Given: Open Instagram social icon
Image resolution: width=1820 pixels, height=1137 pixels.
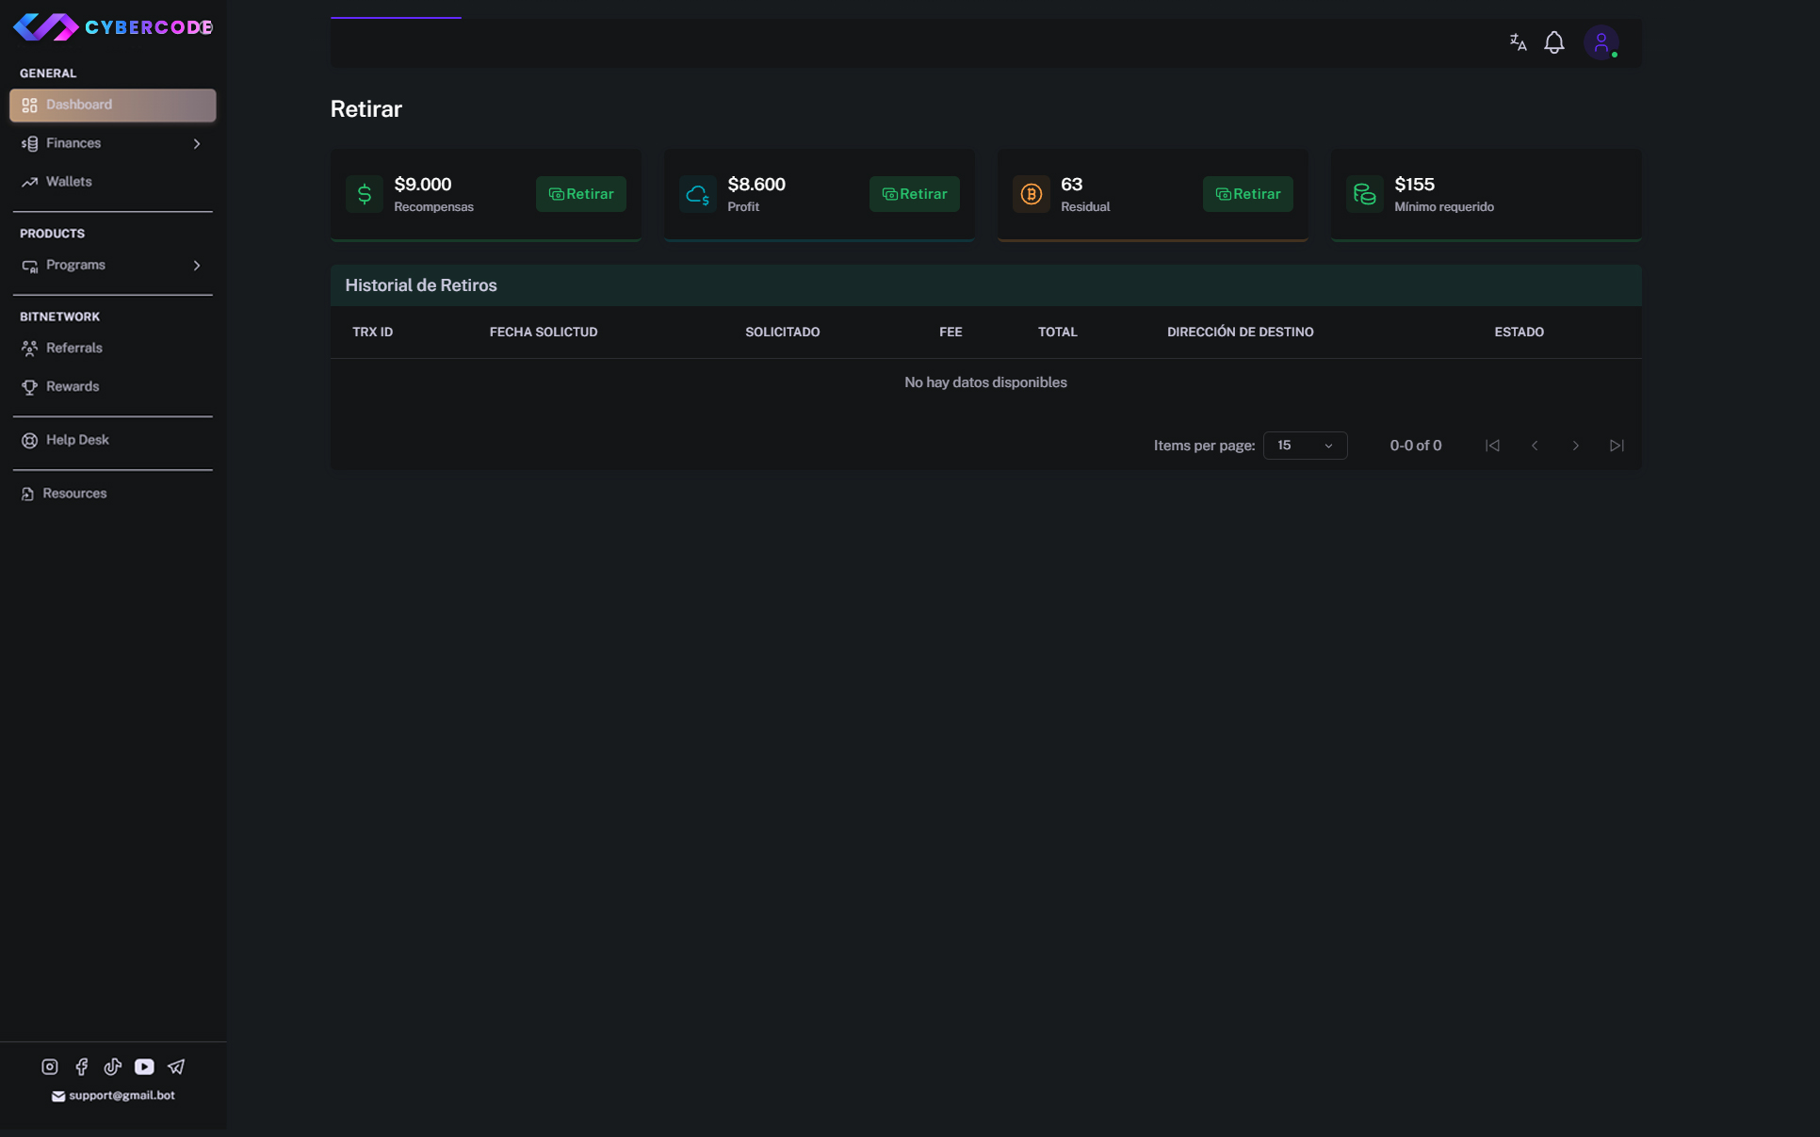Looking at the screenshot, I should point(50,1066).
